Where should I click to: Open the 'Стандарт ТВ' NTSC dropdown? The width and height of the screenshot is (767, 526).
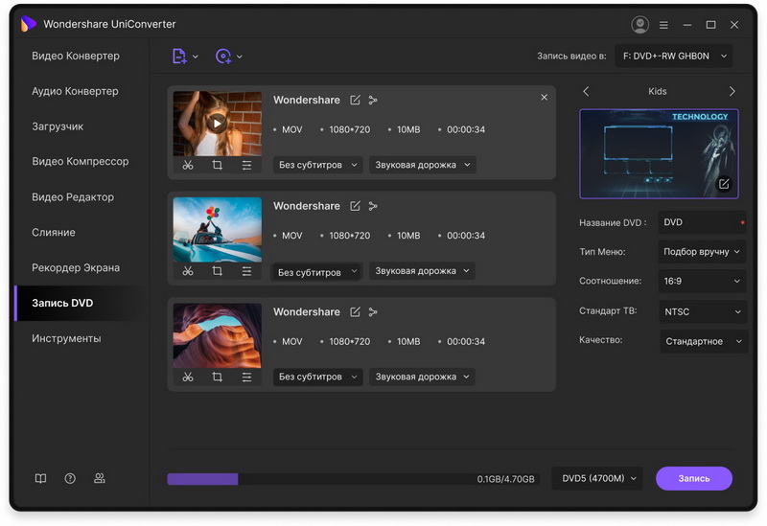(x=702, y=311)
